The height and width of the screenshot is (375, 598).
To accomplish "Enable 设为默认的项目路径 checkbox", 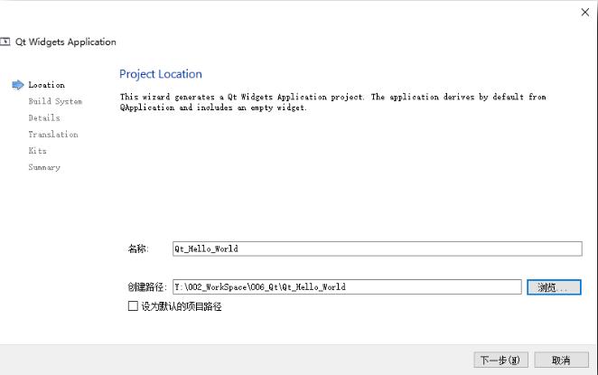I will pyautogui.click(x=134, y=307).
